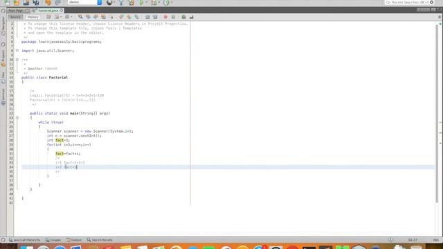Close the Factorial.java tab
Screen dimensions: 443x249
(62, 10)
